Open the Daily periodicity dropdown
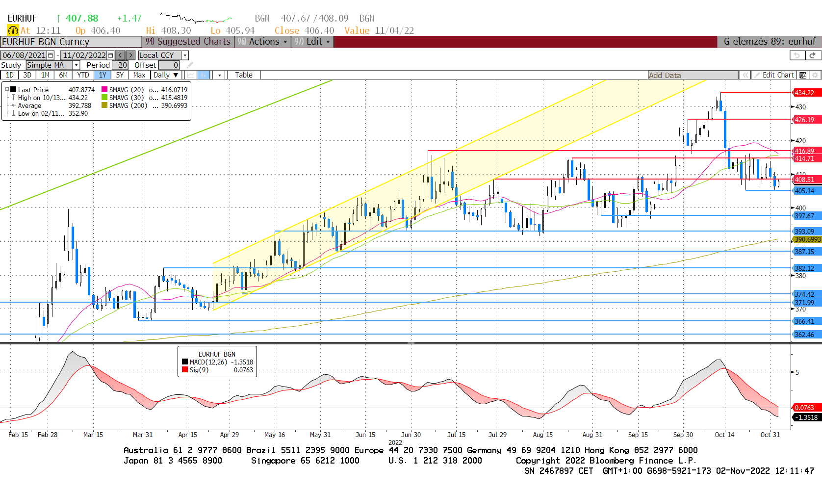 point(166,75)
